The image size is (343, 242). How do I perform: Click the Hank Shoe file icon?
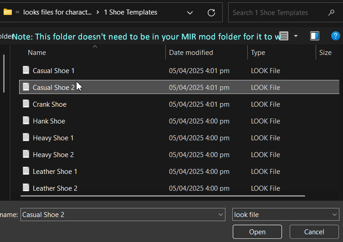(26, 121)
